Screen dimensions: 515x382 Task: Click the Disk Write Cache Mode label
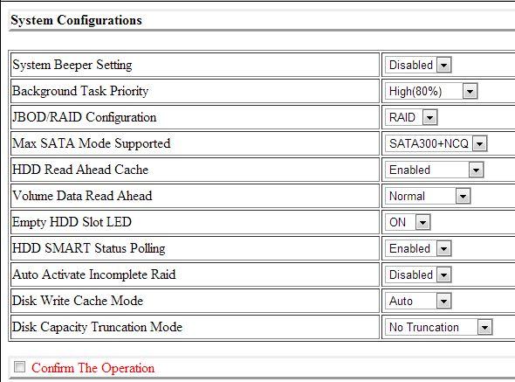pyautogui.click(x=78, y=301)
